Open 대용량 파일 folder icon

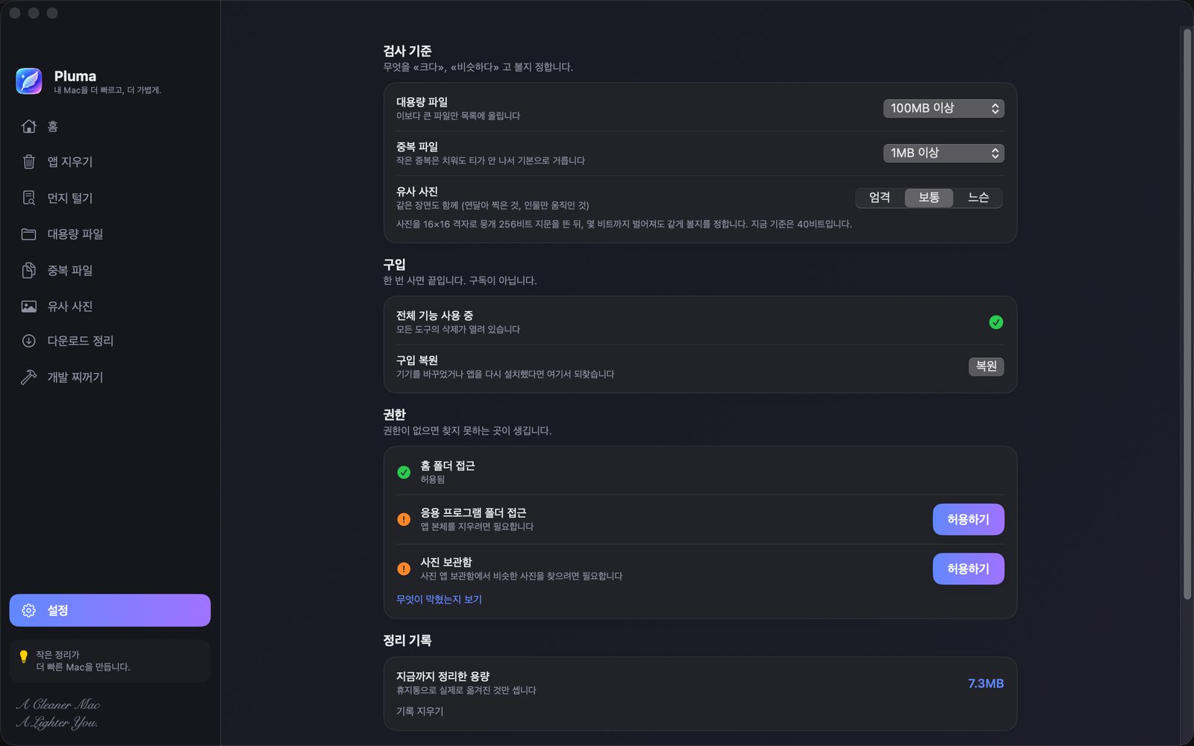(28, 234)
